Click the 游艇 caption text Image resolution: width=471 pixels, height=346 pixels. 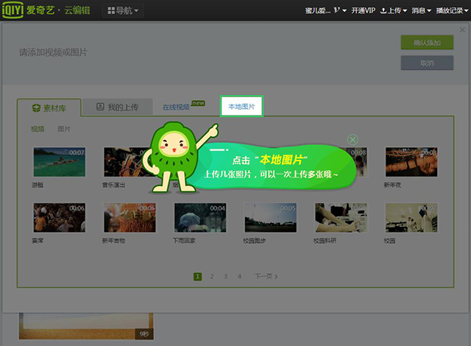tap(38, 185)
